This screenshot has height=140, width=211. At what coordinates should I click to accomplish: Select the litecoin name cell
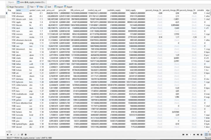[22, 25]
